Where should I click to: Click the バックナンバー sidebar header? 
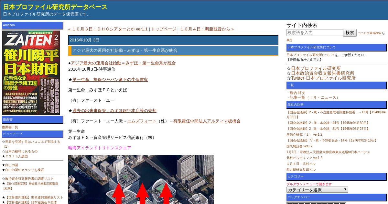(x=336, y=197)
